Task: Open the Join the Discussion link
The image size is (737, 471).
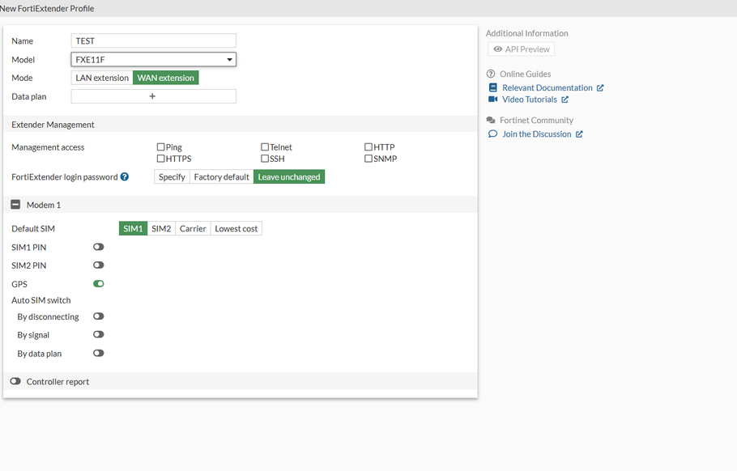Action: (537, 134)
